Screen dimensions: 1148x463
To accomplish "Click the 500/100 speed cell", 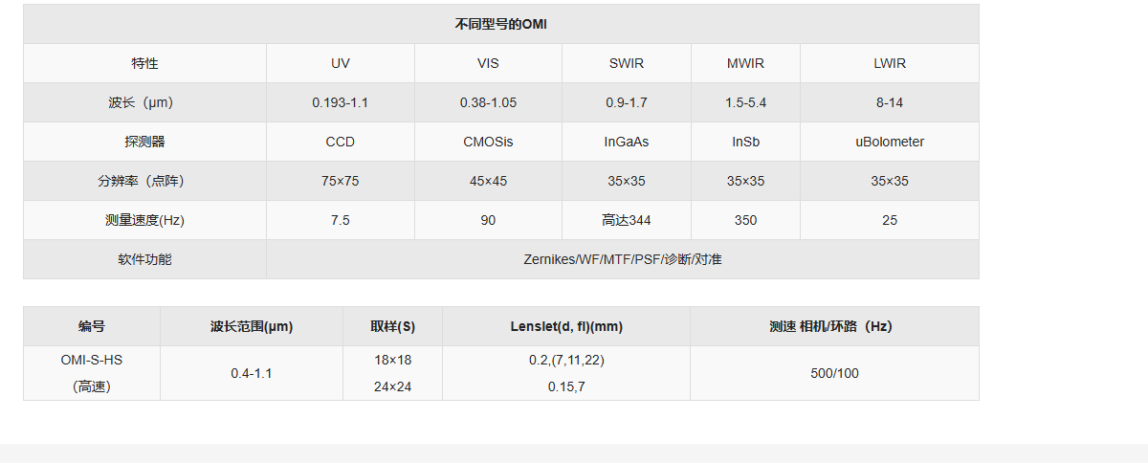I will pos(834,373).
